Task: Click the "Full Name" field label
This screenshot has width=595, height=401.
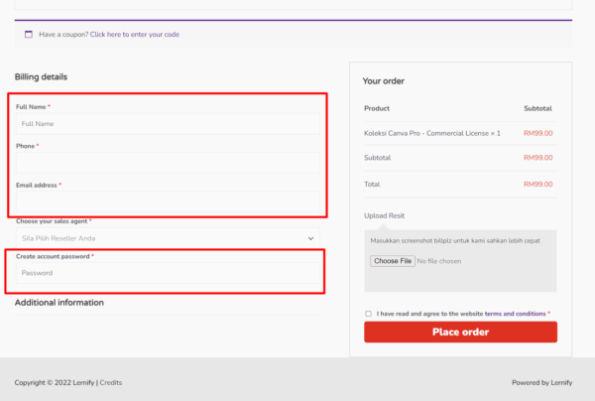Action: coord(31,106)
